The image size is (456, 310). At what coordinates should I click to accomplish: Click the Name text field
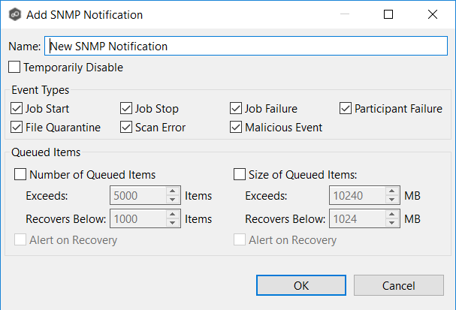246,46
